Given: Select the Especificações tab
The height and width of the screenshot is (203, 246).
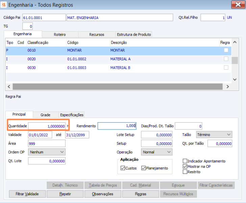Looking at the screenshot, I should (x=72, y=115).
